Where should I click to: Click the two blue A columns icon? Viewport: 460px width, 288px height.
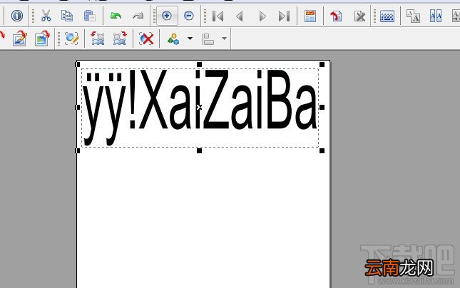(436, 16)
